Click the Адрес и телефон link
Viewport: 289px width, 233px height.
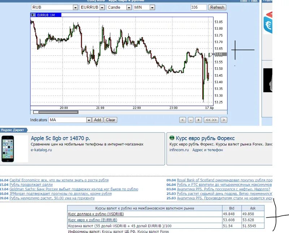pos(207,150)
